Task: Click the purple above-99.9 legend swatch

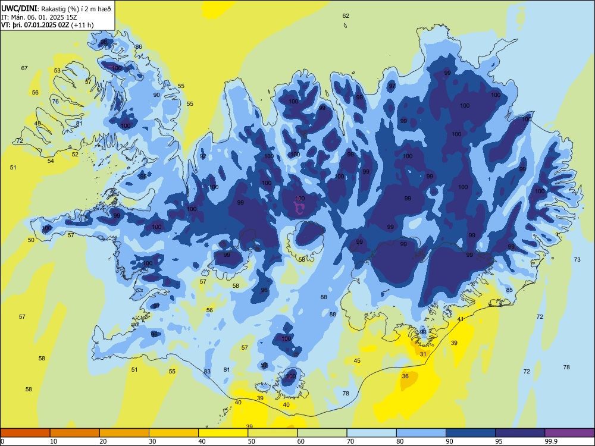Action: click(569, 433)
